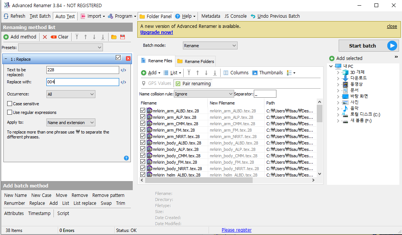This screenshot has height=235, width=402.
Task: Click the Start batch button
Action: [368, 46]
